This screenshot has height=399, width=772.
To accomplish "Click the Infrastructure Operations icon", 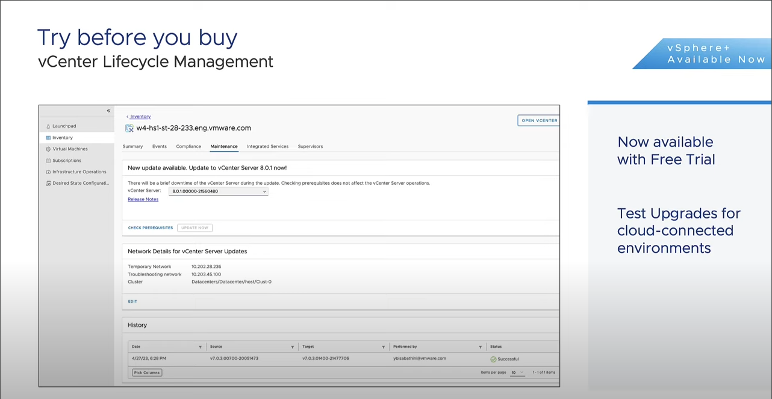I will tap(48, 172).
